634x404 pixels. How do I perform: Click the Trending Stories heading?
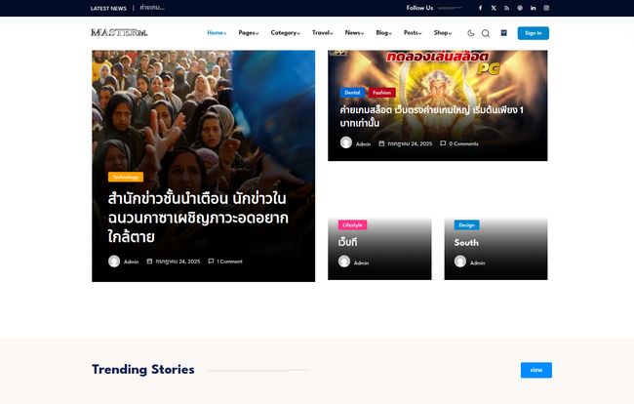[x=143, y=370]
